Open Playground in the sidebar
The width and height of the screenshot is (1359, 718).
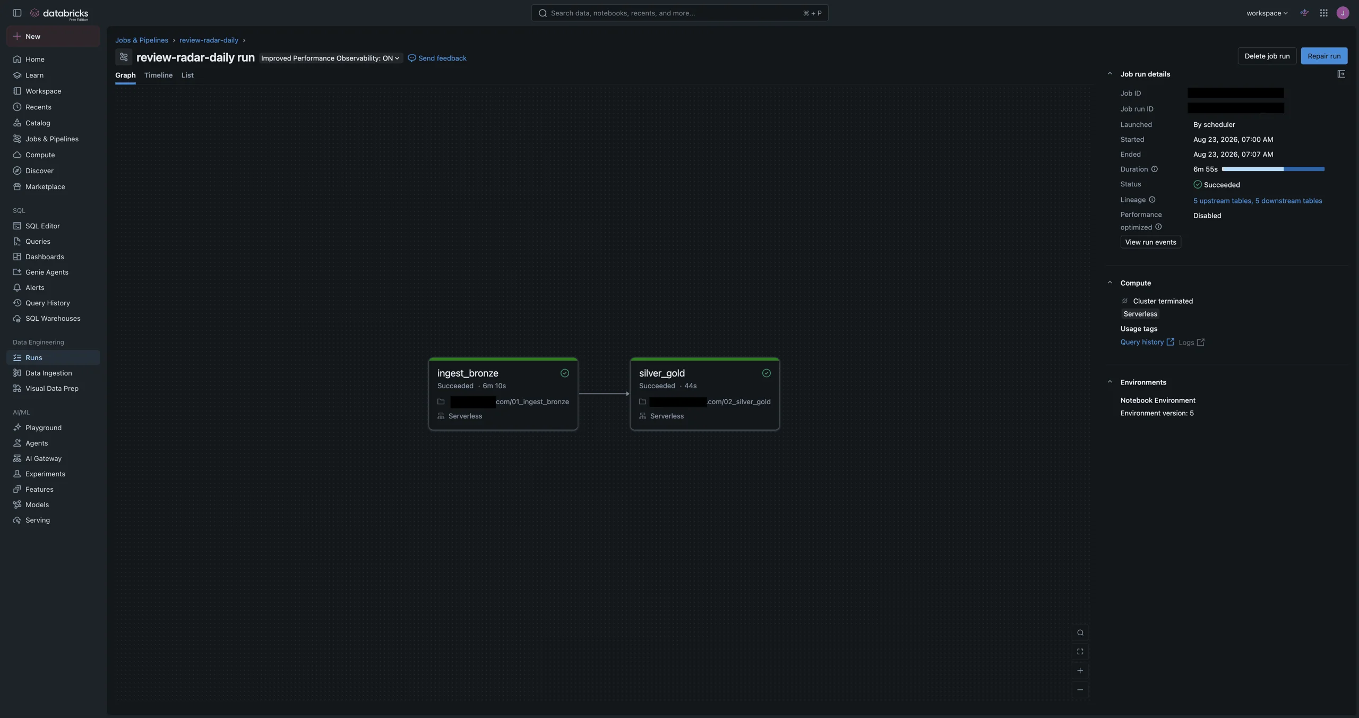click(x=53, y=428)
